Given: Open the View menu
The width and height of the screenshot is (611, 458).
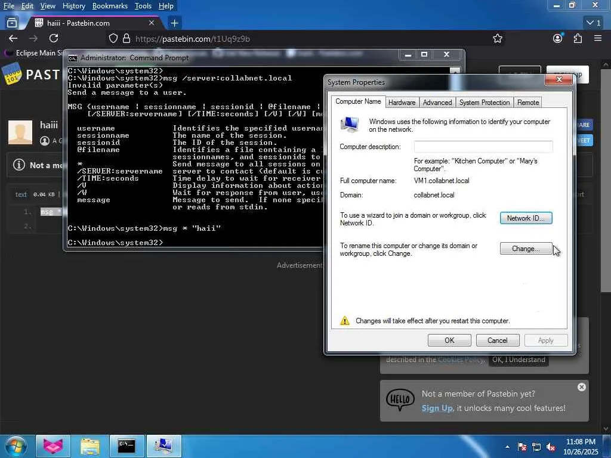Looking at the screenshot, I should 48,6.
